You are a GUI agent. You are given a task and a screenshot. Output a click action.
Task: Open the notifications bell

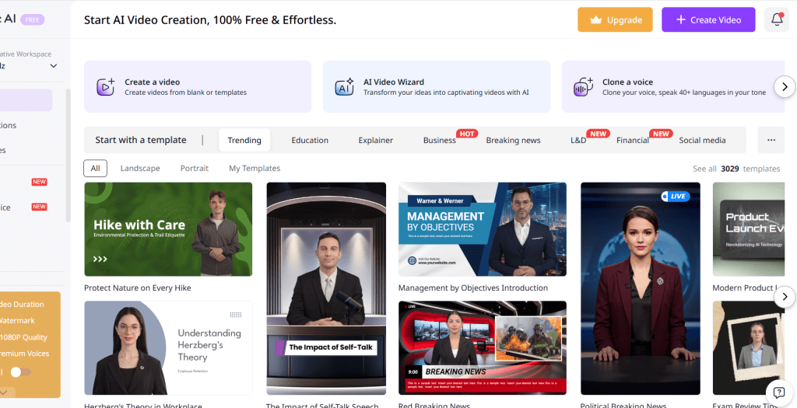pos(777,19)
